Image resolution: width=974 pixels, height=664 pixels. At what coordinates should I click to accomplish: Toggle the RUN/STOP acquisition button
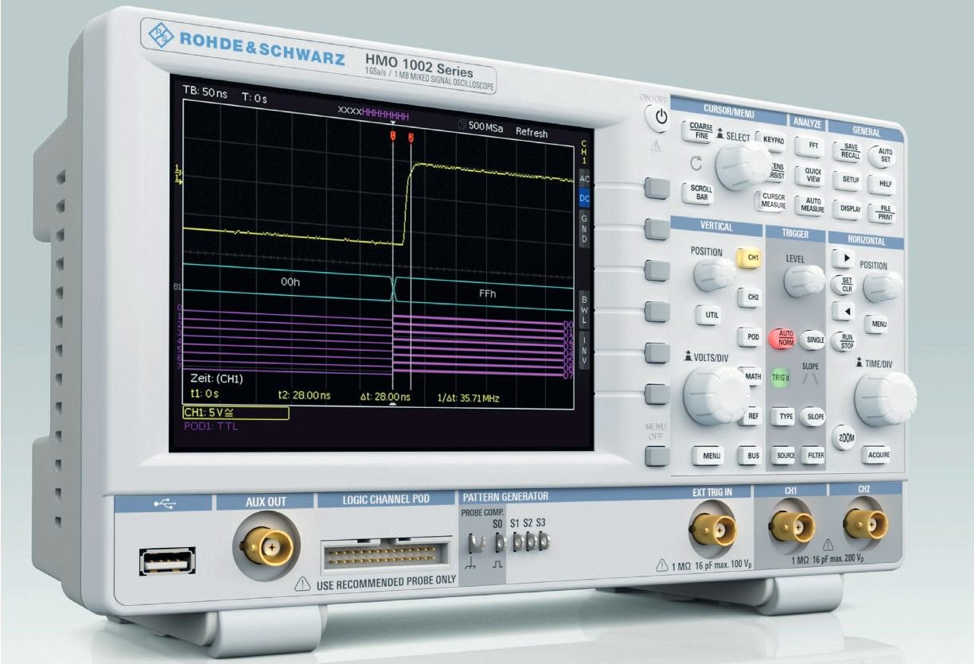click(843, 342)
